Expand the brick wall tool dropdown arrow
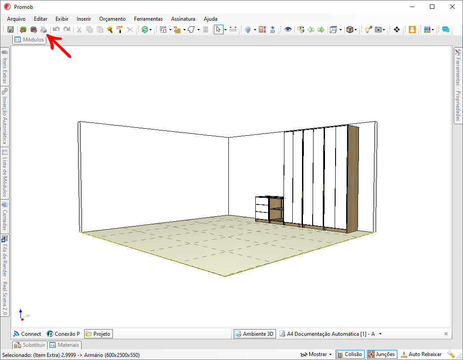 184,30
